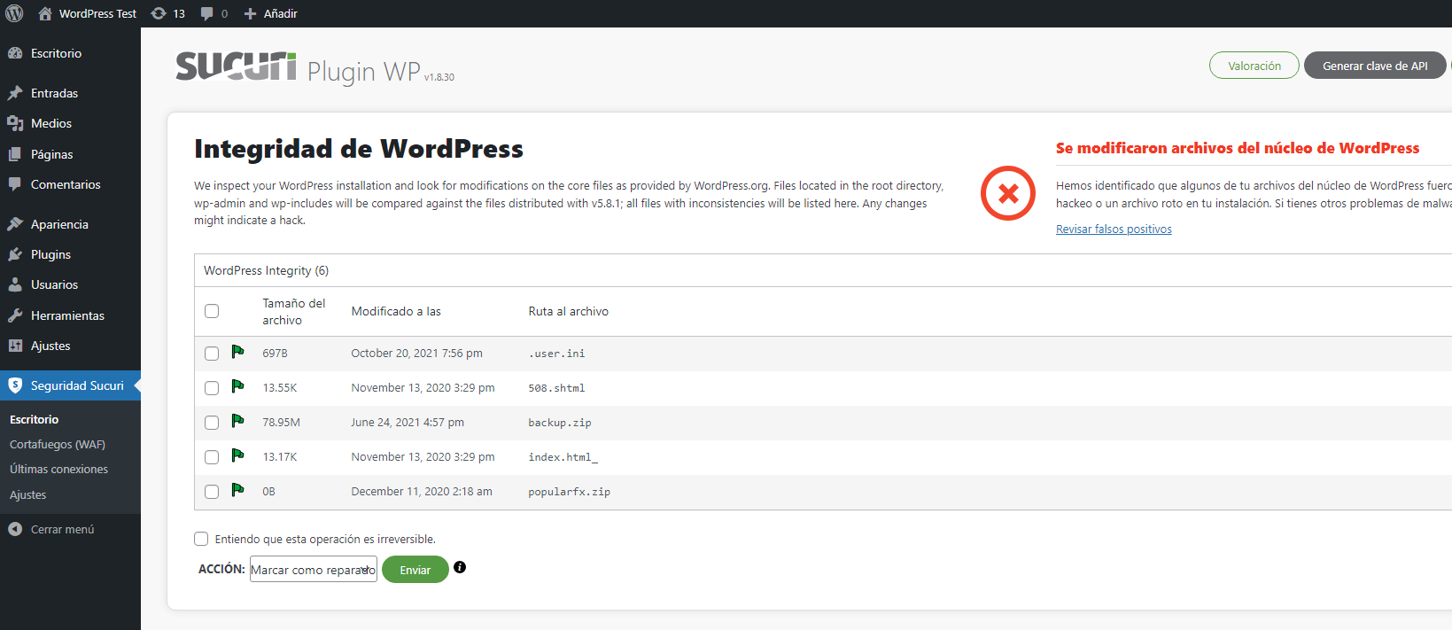Open the comments bubble icon in admin bar

point(207,13)
